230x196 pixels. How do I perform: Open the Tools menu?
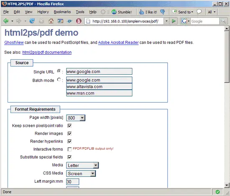(x=80, y=12)
